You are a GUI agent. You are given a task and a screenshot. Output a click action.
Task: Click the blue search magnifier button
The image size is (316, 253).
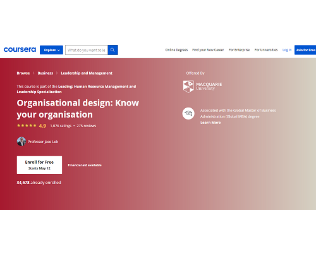[112, 50]
